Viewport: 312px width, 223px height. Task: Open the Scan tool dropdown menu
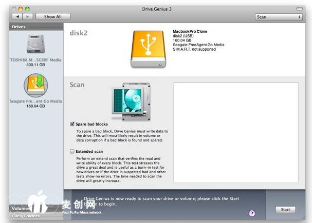[279, 17]
